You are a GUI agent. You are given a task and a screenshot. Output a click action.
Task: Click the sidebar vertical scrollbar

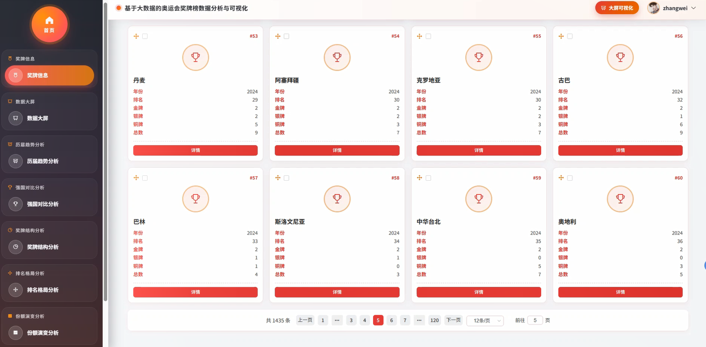coord(105,151)
